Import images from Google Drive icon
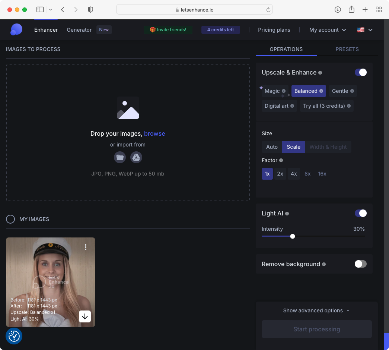 [136, 157]
